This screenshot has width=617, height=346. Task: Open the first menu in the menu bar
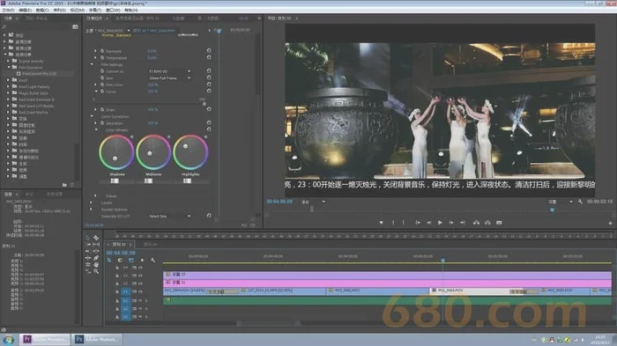[x=8, y=11]
